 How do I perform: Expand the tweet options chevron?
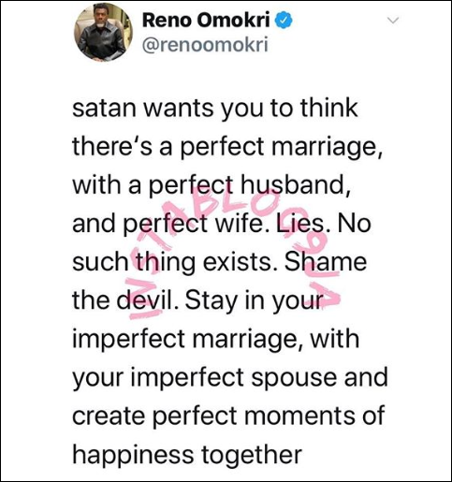tap(393, 21)
